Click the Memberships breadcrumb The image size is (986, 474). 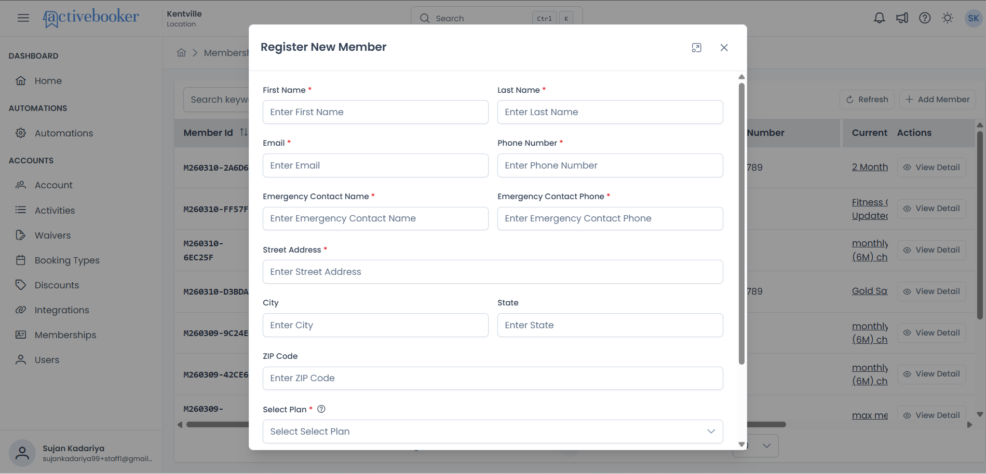(x=226, y=53)
